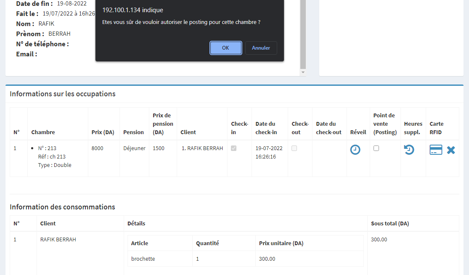Click the 19-07-2022 check-in date cell
Viewport: 469px width, 275px height.
pyautogui.click(x=268, y=148)
